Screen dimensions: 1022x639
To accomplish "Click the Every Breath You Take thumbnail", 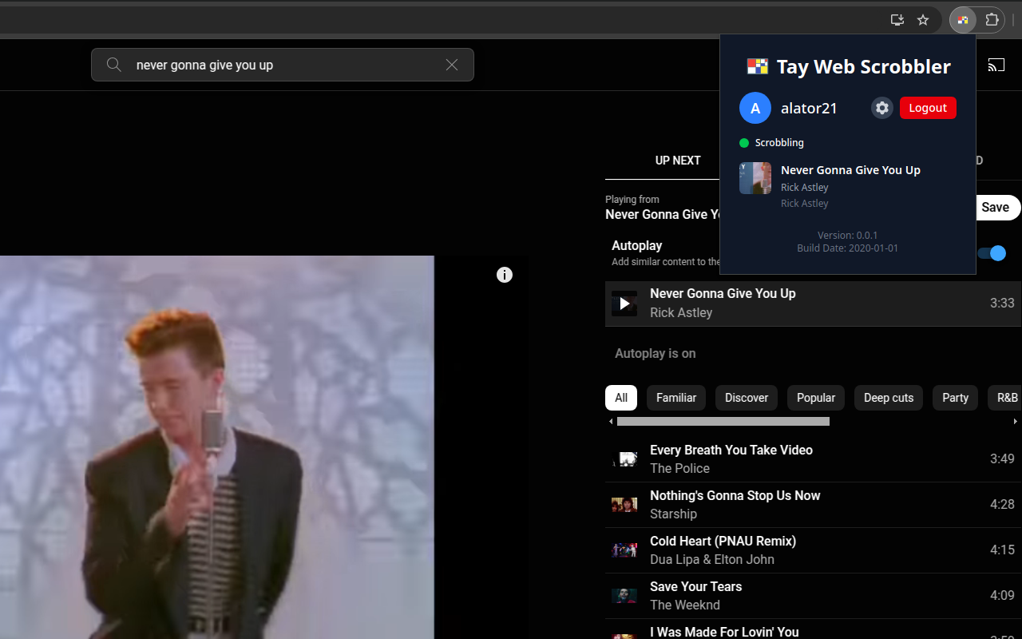I will point(624,459).
